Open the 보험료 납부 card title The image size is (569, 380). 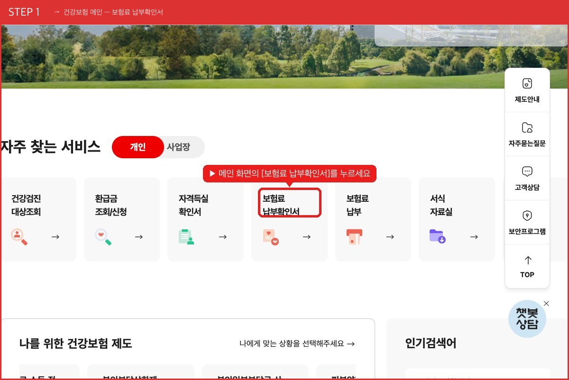pyautogui.click(x=358, y=205)
